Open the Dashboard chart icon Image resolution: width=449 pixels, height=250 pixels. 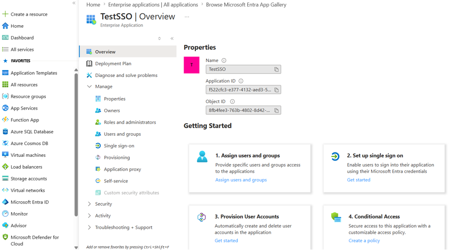[x=5, y=37]
